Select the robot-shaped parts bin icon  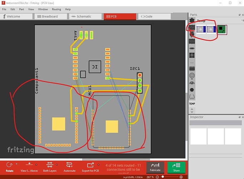pyautogui.click(x=192, y=83)
